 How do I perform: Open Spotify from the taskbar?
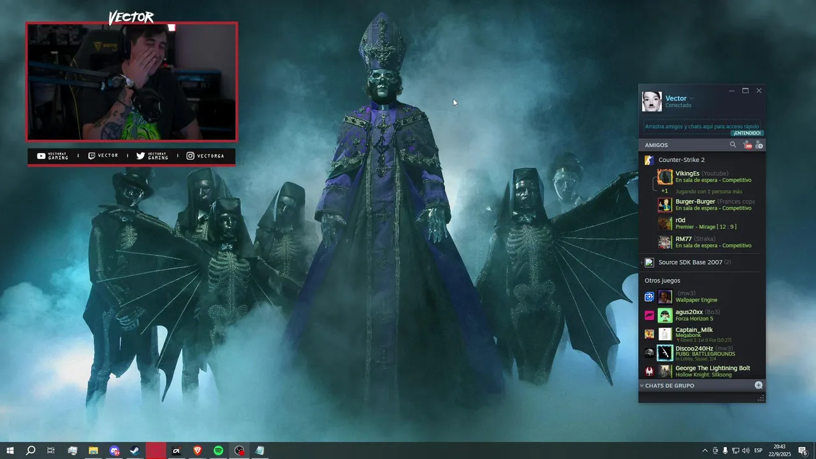pyautogui.click(x=218, y=451)
